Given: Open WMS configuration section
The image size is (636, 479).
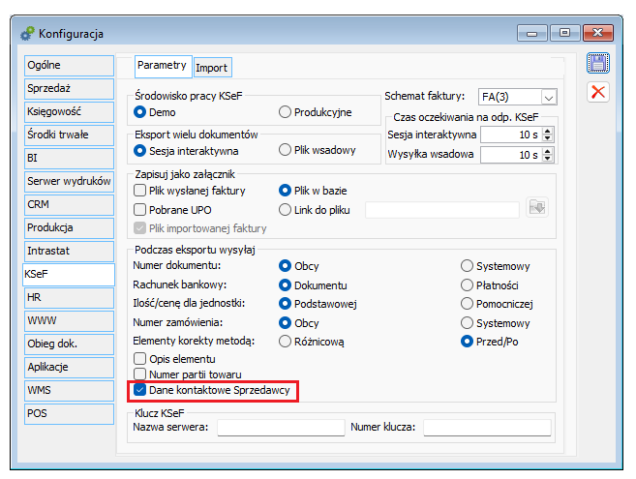Looking at the screenshot, I should pyautogui.click(x=69, y=391).
